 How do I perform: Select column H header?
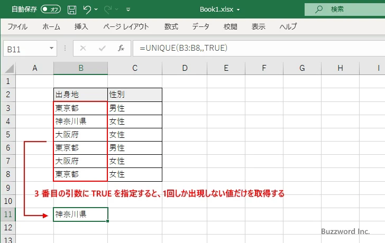[x=341, y=68]
